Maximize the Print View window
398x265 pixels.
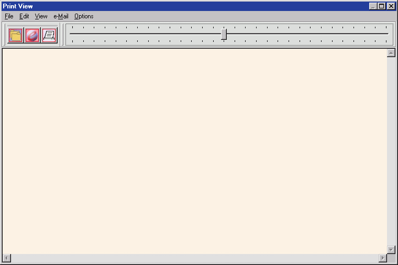coord(382,6)
